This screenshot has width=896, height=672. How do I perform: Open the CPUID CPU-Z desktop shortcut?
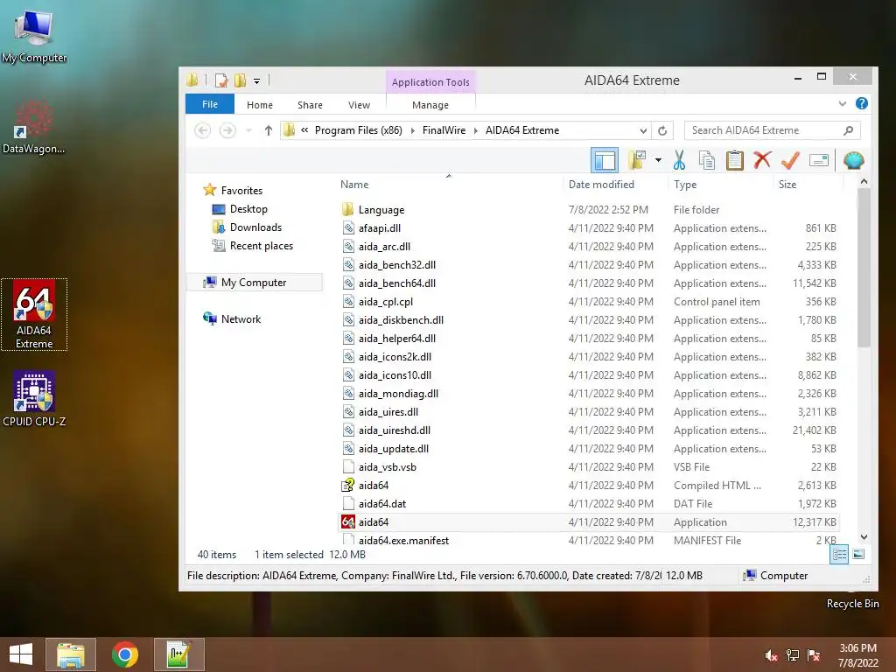click(x=34, y=399)
